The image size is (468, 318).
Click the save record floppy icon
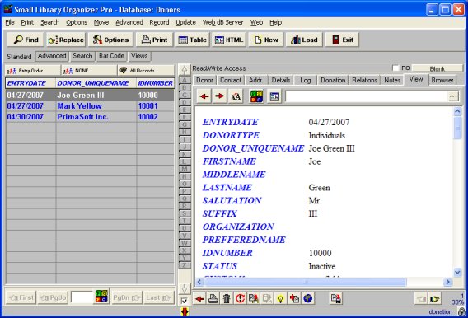click(x=336, y=298)
